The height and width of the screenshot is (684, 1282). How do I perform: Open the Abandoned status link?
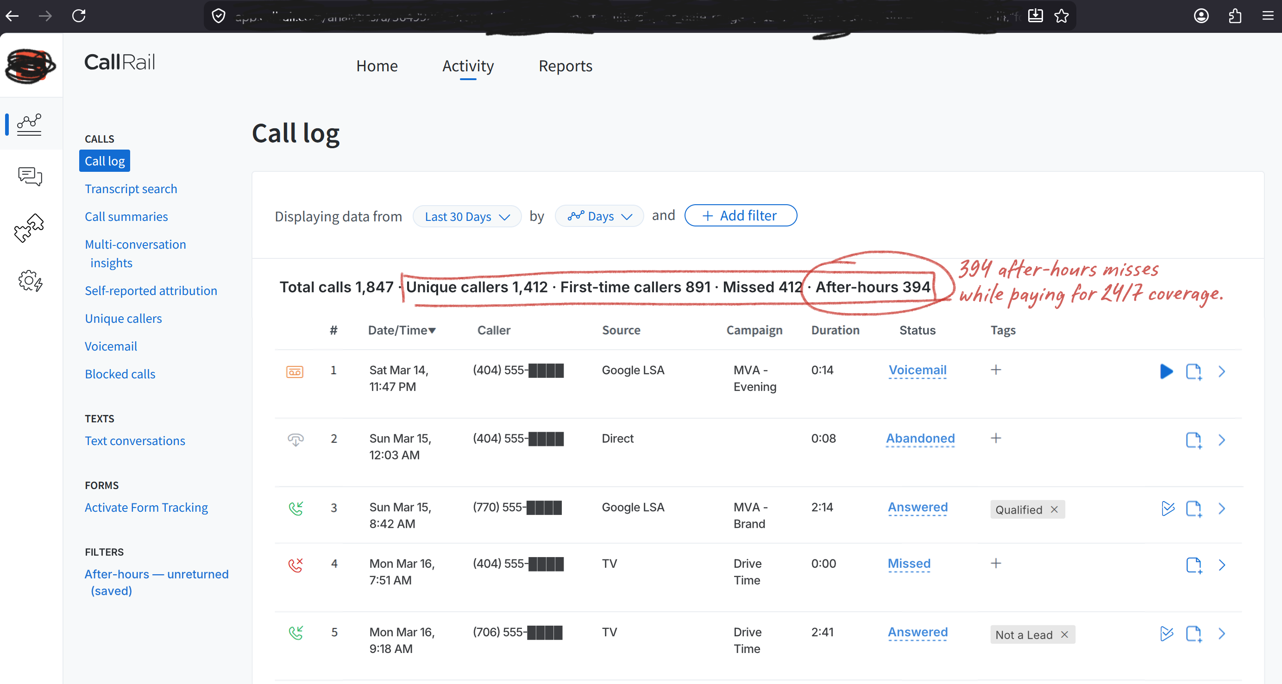920,438
